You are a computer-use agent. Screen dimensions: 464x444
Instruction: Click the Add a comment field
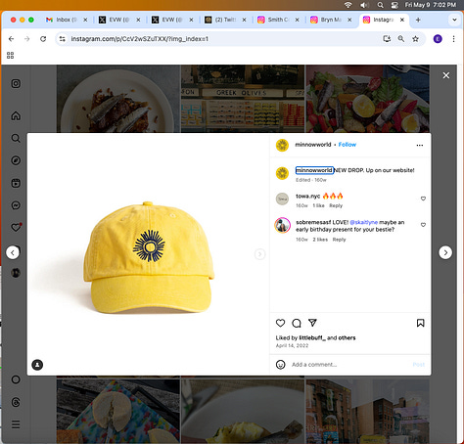pos(349,365)
